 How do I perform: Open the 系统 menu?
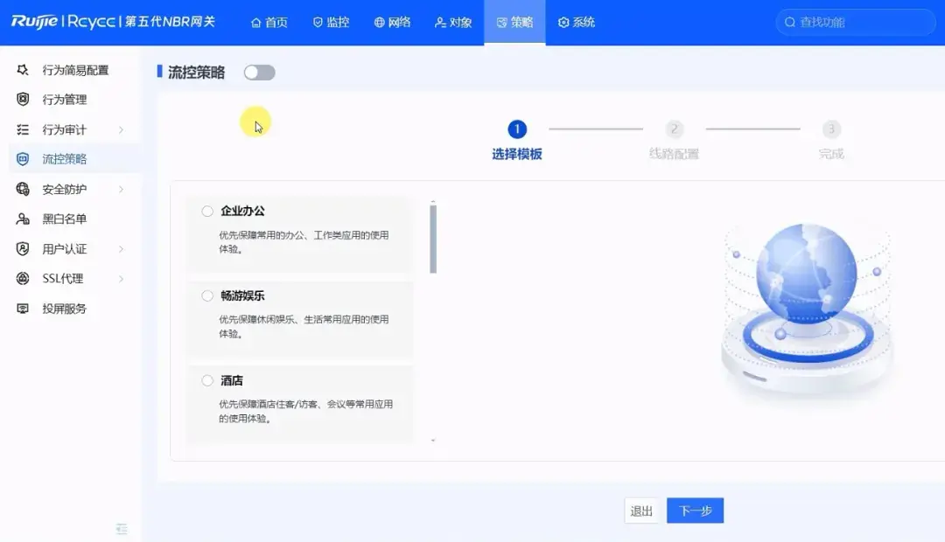pyautogui.click(x=576, y=22)
